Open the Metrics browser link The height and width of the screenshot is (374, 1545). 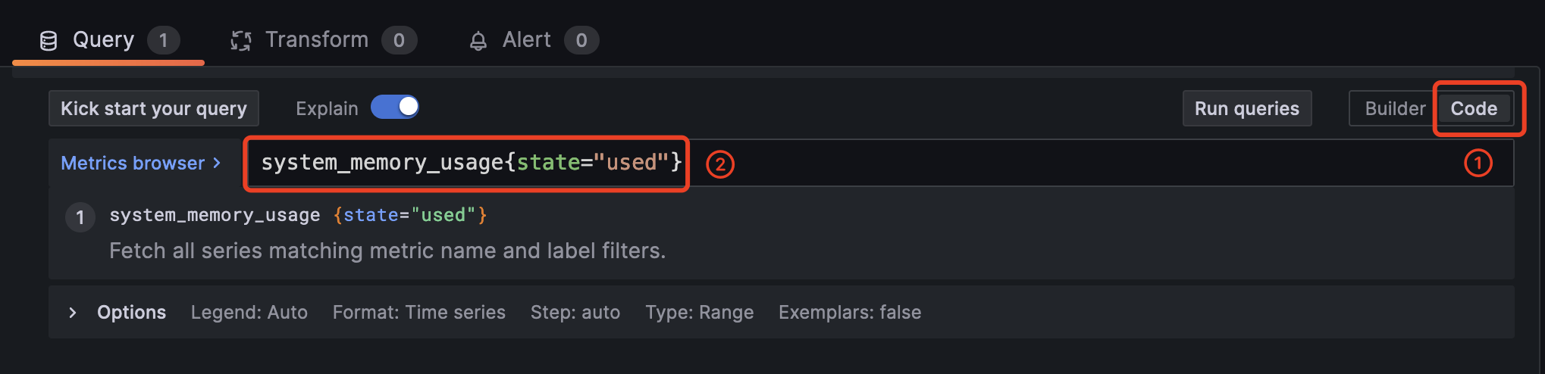point(133,163)
